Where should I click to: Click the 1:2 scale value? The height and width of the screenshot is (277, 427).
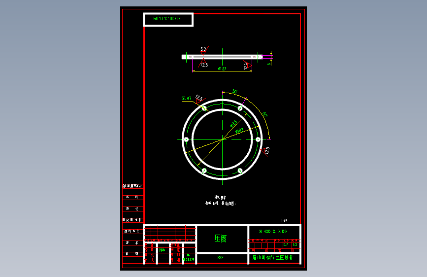[295, 244]
